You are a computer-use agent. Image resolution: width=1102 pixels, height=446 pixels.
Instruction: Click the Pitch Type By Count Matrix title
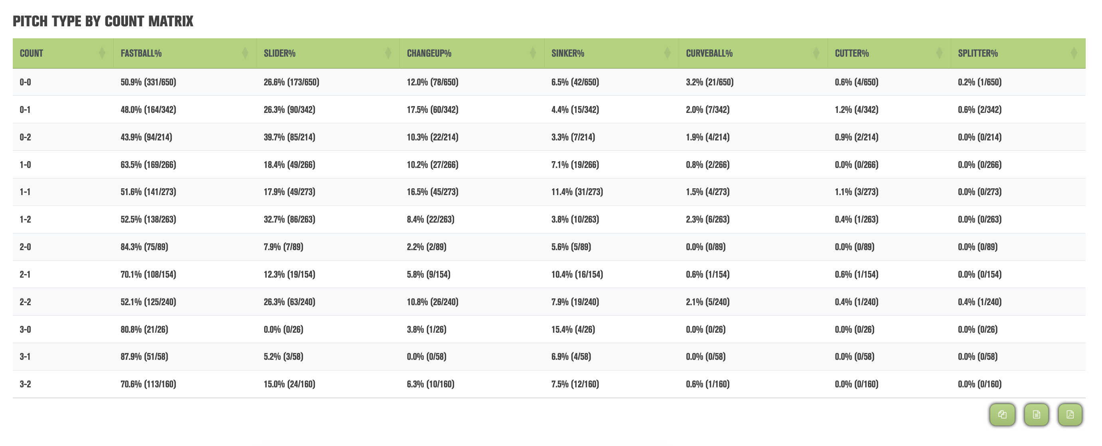coord(103,21)
